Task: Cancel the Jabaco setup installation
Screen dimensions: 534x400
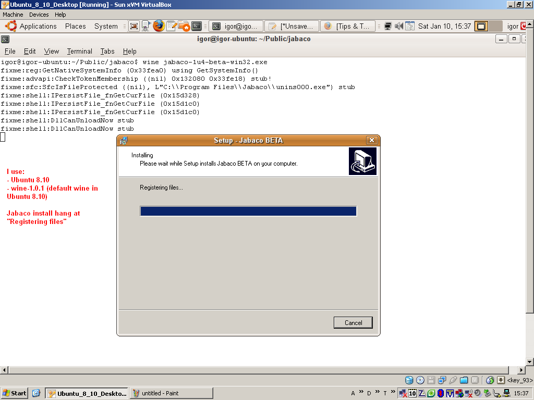Action: (x=353, y=322)
